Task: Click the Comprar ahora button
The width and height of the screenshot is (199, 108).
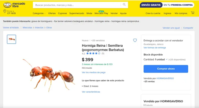Action: point(166,69)
